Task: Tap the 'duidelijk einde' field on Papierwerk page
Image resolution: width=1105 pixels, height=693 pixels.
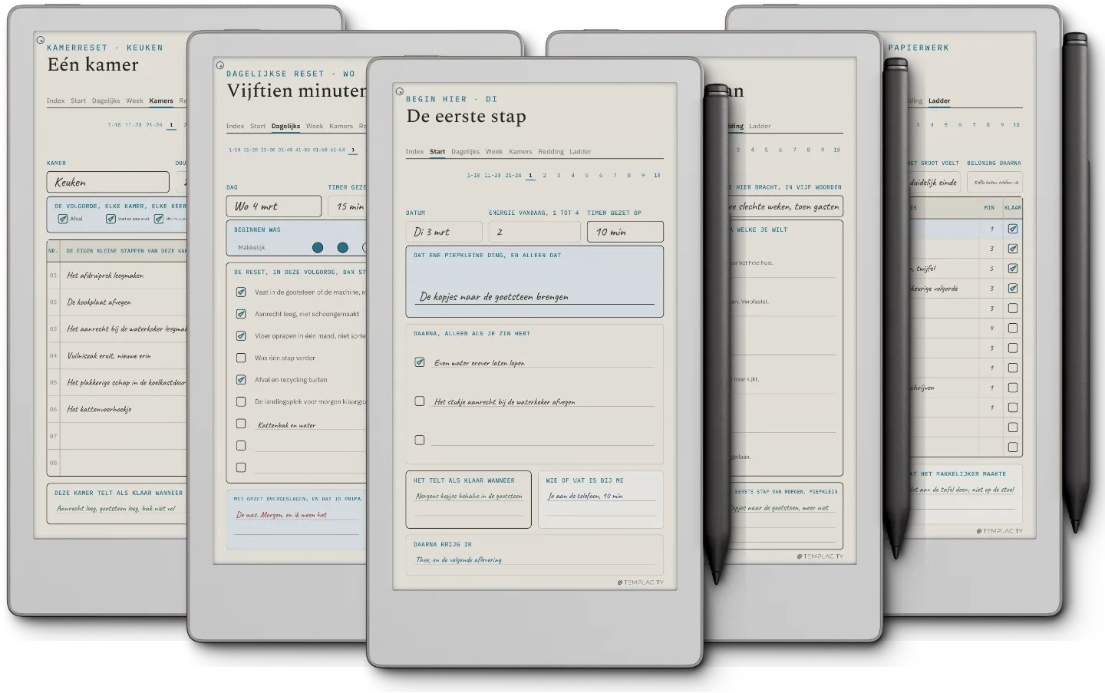Action: (x=933, y=183)
